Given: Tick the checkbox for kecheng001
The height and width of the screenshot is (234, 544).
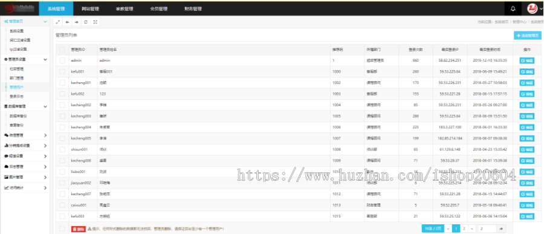Looking at the screenshot, I should click(62, 83).
